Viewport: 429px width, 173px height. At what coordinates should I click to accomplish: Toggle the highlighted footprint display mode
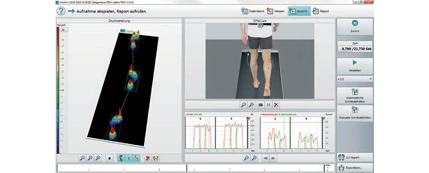coord(121,158)
